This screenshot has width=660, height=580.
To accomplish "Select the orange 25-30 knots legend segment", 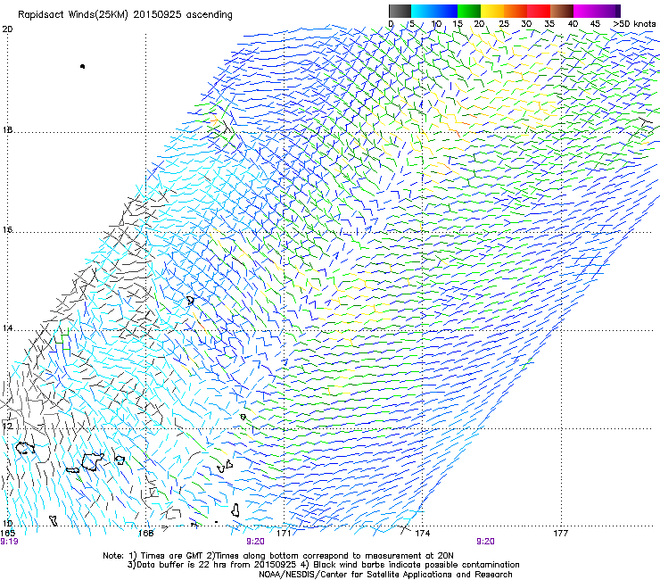I will pyautogui.click(x=516, y=11).
